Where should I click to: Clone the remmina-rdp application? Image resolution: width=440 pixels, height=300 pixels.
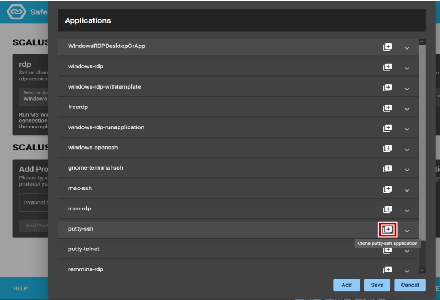[x=387, y=270]
